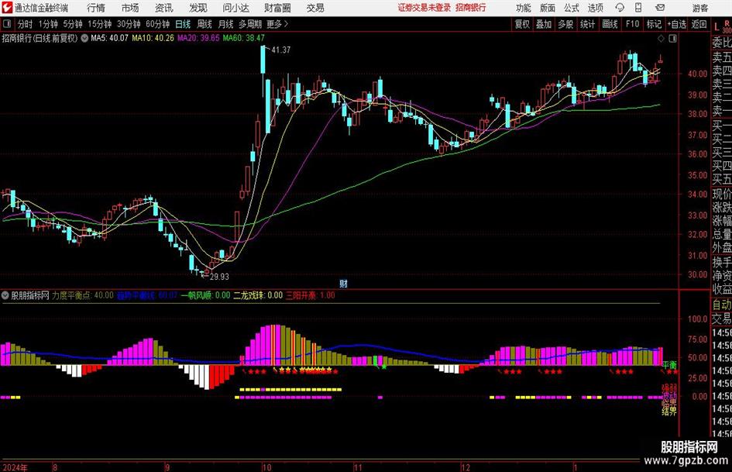Image resolution: width=732 pixels, height=472 pixels.
Task: Open the 交易 menu
Action: (315, 8)
